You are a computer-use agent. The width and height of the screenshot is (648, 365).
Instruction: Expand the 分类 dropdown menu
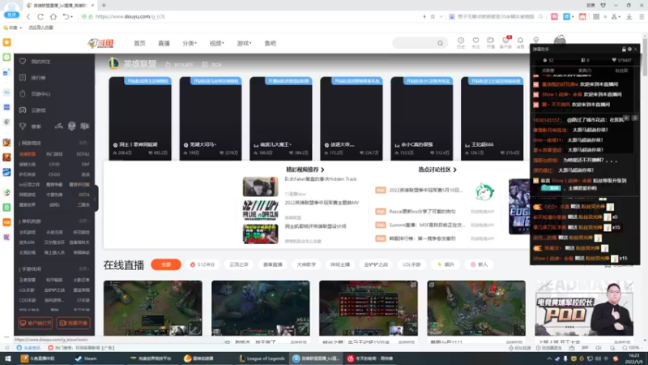pos(190,43)
